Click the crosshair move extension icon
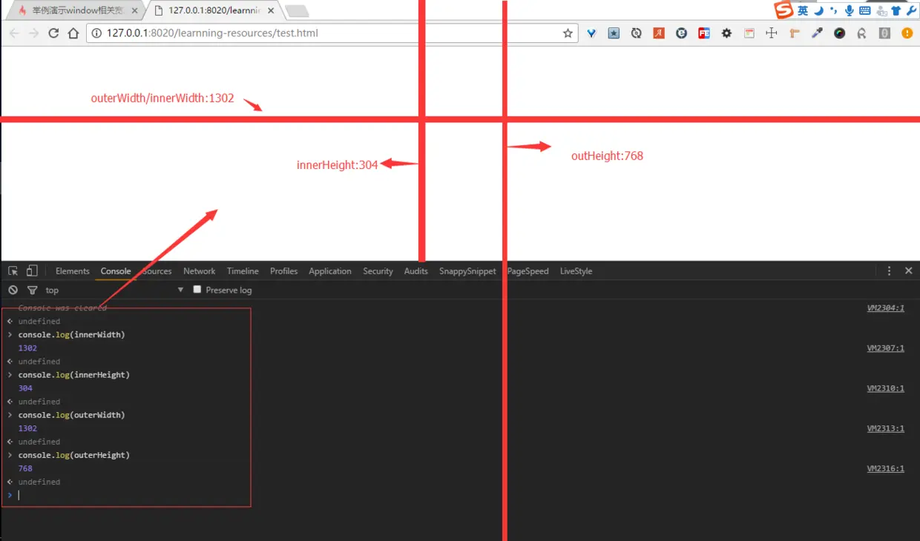This screenshot has width=920, height=541. click(x=772, y=33)
